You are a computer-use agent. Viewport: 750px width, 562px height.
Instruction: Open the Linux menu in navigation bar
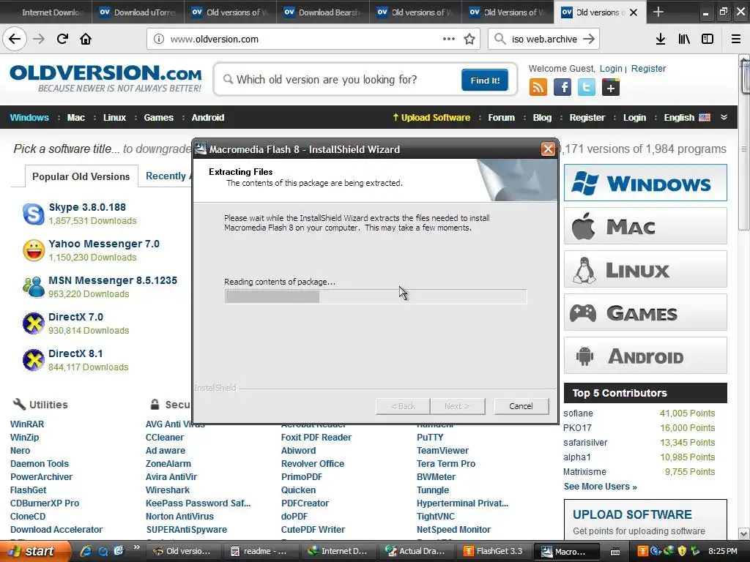pos(115,118)
